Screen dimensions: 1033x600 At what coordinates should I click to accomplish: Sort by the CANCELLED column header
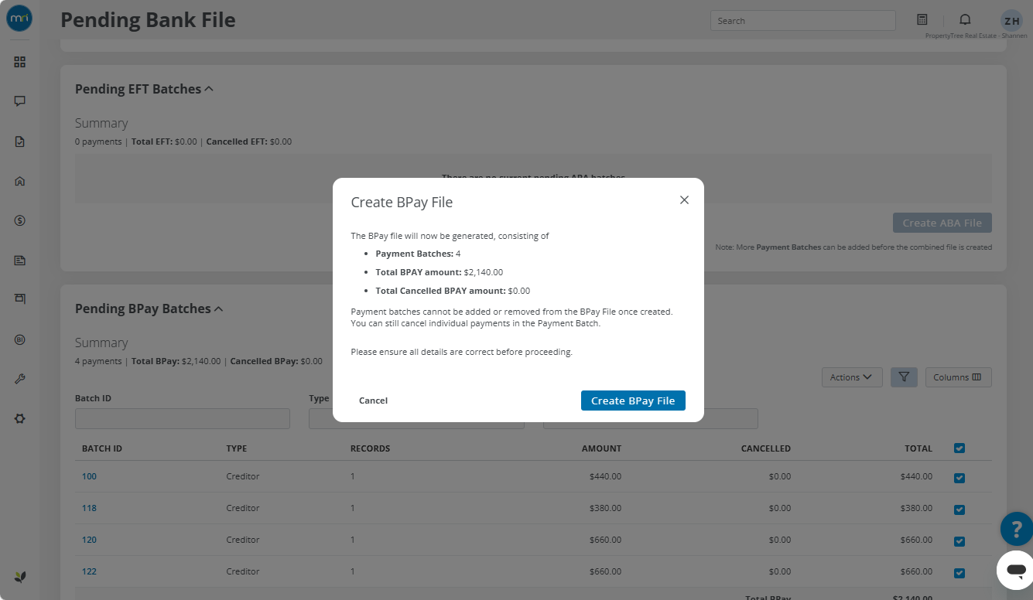(766, 448)
